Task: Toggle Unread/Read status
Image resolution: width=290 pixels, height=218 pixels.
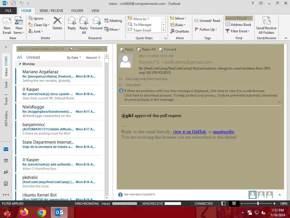Action: coord(207,20)
